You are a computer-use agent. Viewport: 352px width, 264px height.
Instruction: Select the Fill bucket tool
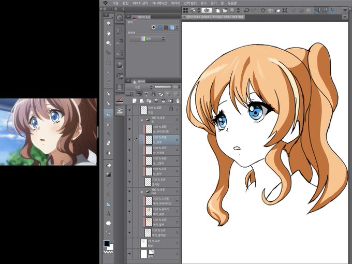109,165
